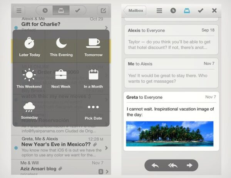231x178 pixels.
Task: Tap the reply arrow button
Action: point(155,165)
